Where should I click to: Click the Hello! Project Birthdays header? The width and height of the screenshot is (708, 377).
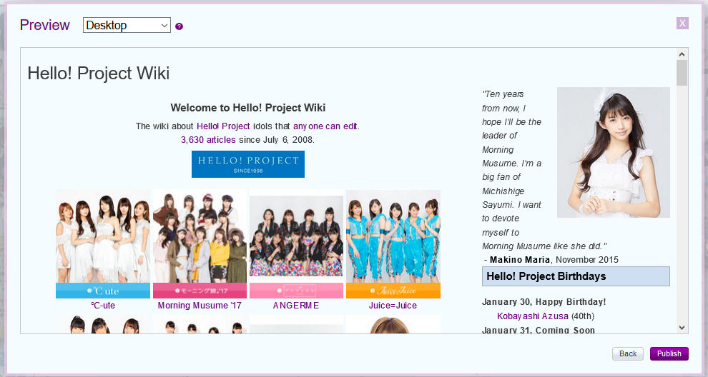(x=576, y=276)
